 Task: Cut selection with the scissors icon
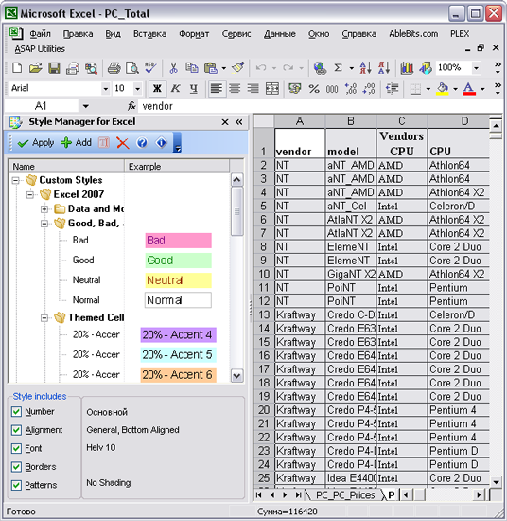(173, 68)
